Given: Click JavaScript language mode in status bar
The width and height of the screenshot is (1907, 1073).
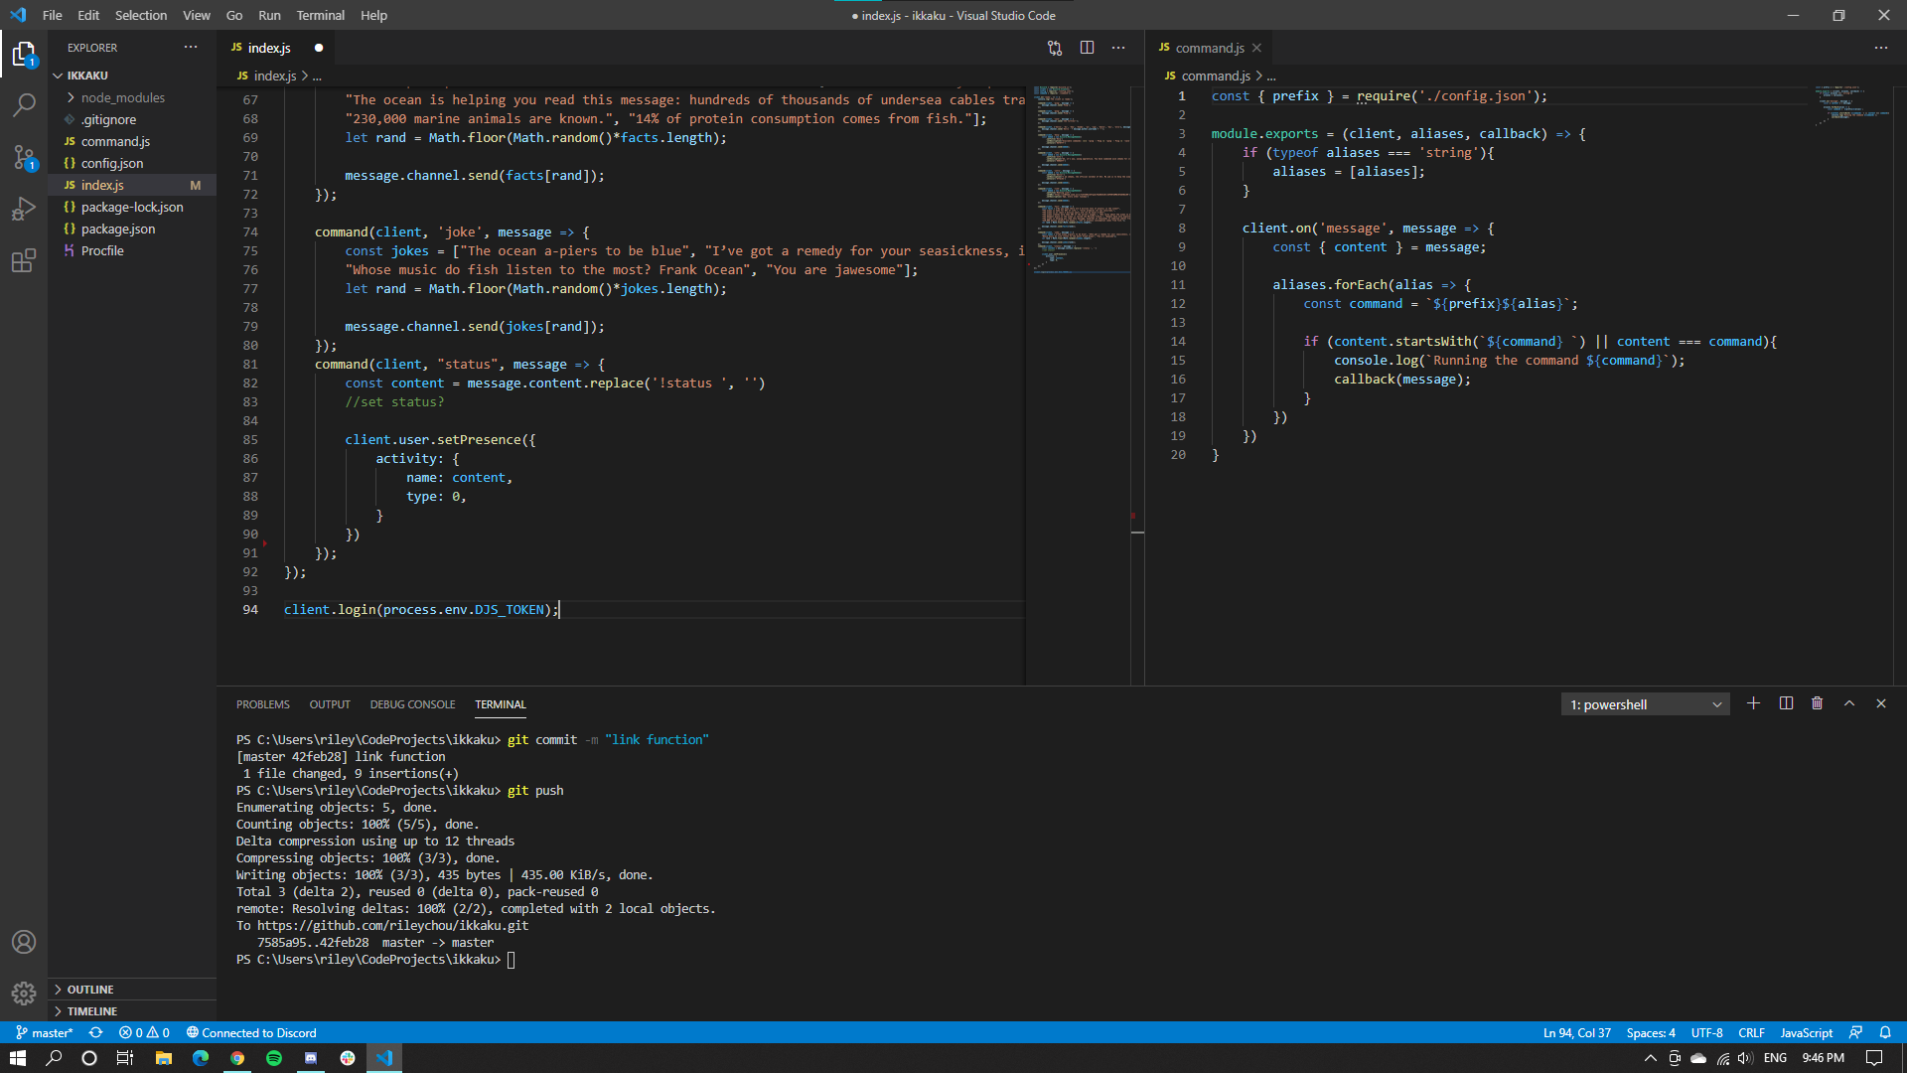Looking at the screenshot, I should (x=1806, y=1032).
